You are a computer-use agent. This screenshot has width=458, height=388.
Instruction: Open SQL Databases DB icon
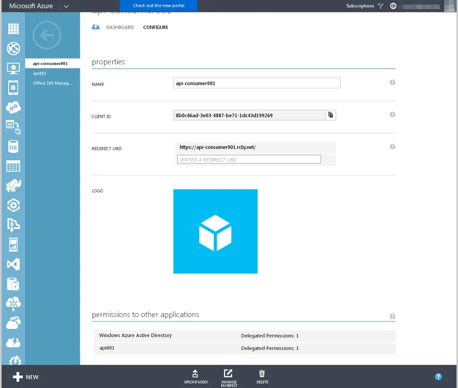pos(13,147)
